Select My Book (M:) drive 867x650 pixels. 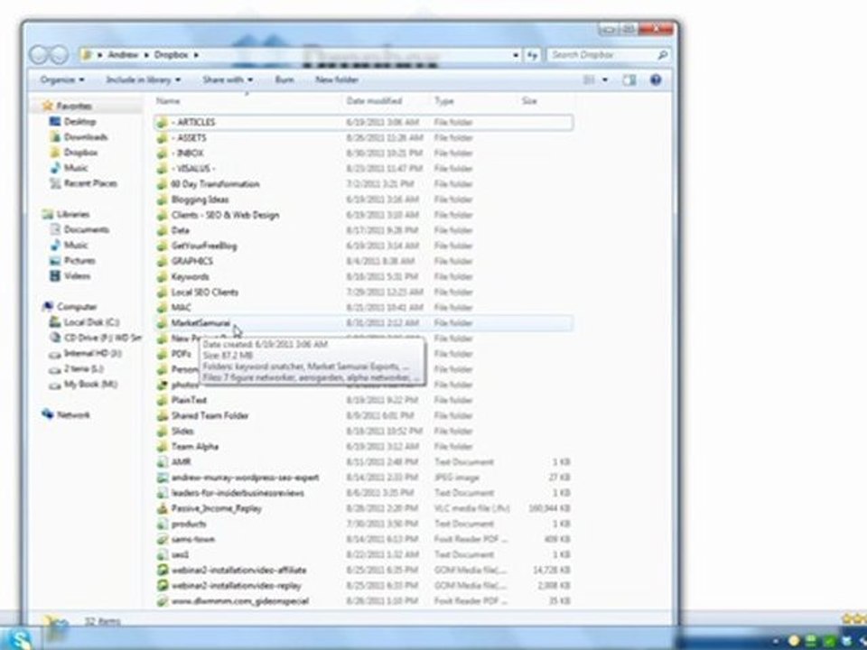90,384
